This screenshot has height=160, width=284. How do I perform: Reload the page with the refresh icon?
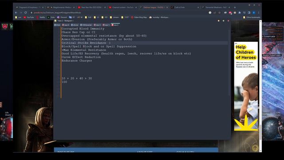26,13
